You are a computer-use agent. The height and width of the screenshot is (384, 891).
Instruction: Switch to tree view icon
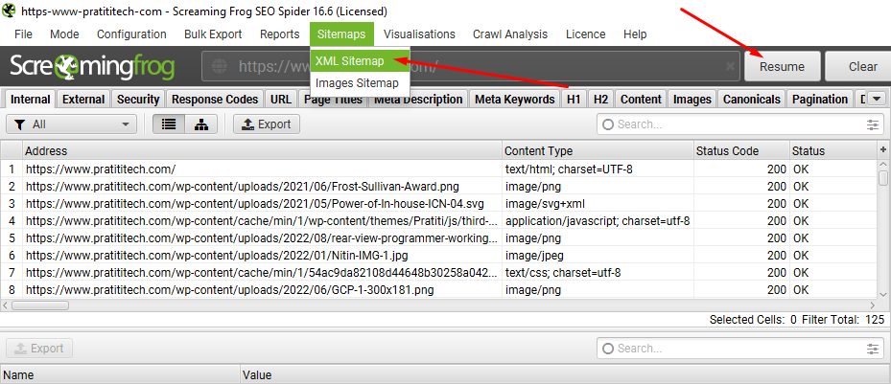click(x=201, y=124)
